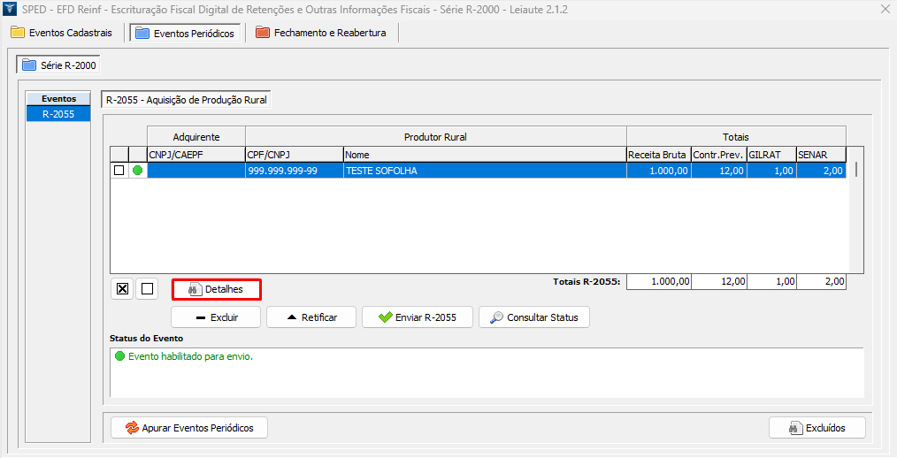The image size is (897, 458).
Task: Click the red folder icon on Fechamento e Reabertura
Action: click(x=262, y=33)
